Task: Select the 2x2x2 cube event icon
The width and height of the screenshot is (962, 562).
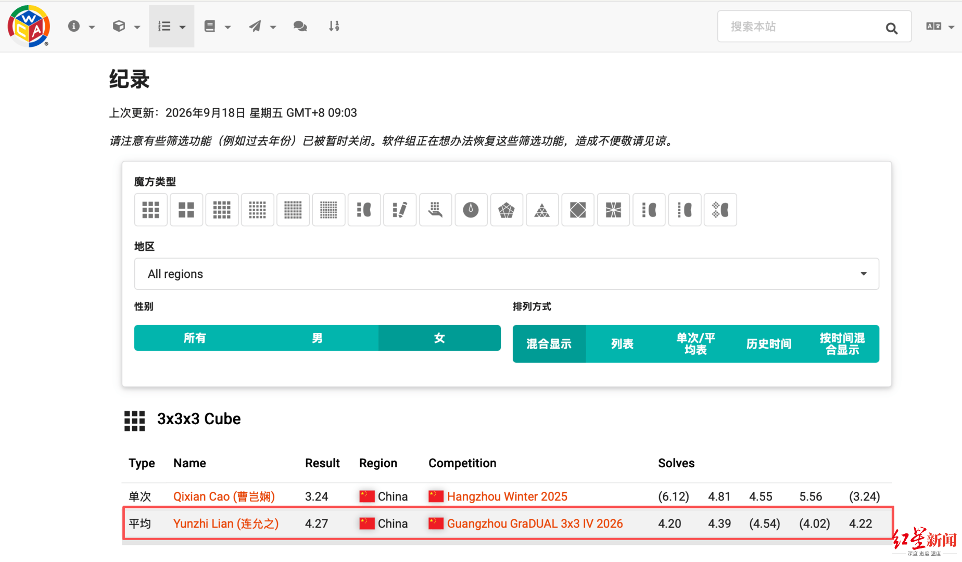Action: coord(186,210)
